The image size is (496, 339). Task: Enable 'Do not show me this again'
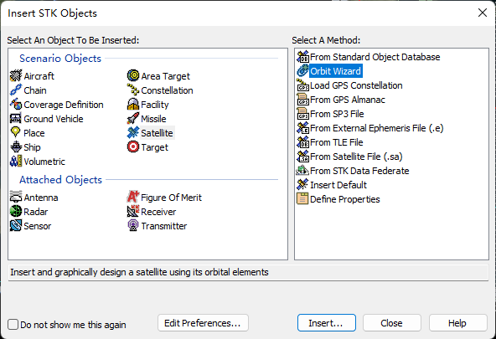tap(13, 324)
